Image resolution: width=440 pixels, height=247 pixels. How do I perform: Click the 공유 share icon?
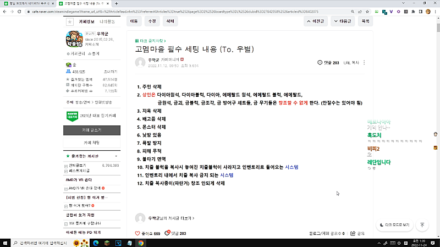click(x=353, y=233)
